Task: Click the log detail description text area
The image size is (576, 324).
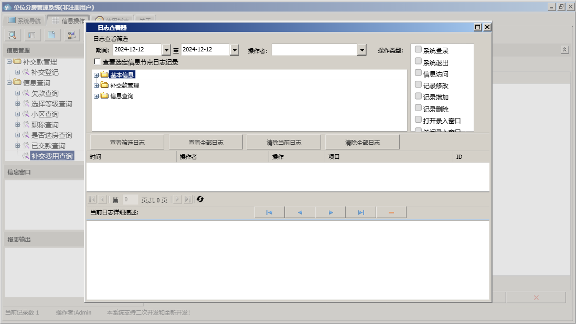Action: (287, 260)
